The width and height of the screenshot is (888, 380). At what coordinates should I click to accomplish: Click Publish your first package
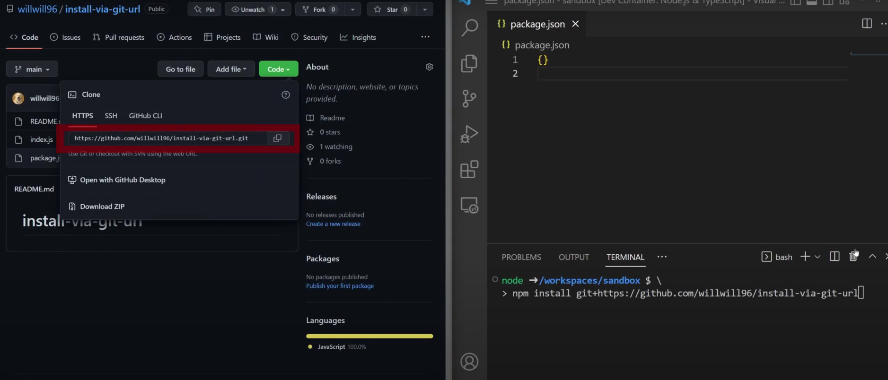(340, 286)
